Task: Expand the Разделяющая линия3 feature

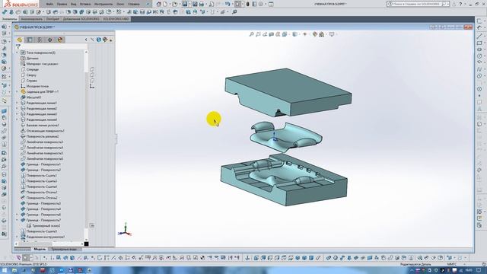Action: [17, 114]
